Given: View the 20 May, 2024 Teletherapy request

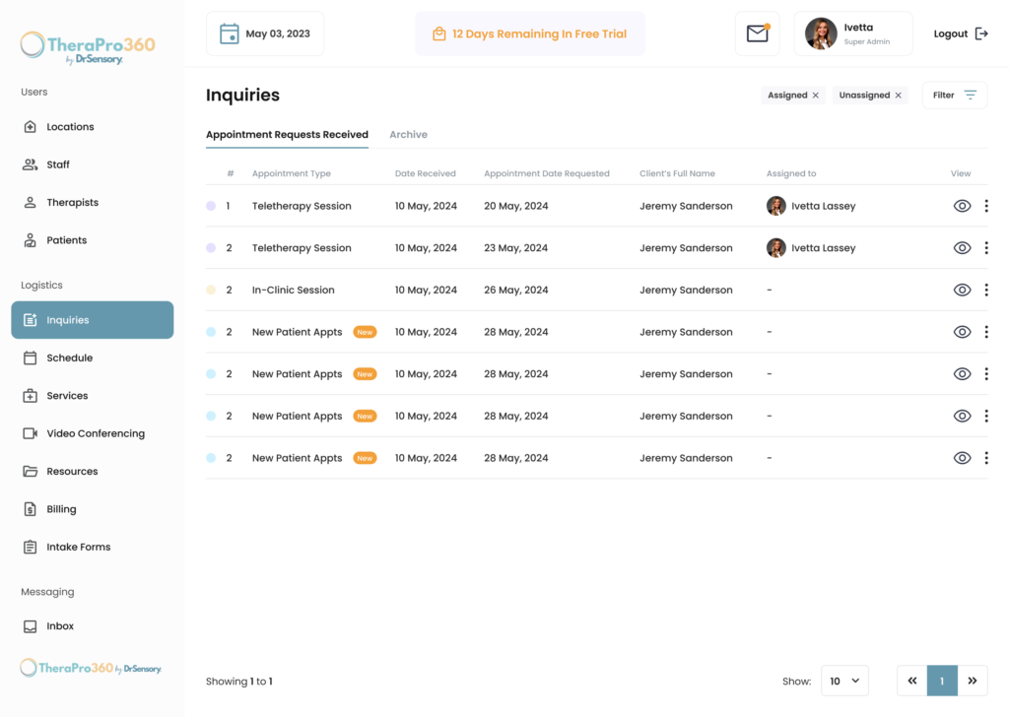Looking at the screenshot, I should [962, 206].
